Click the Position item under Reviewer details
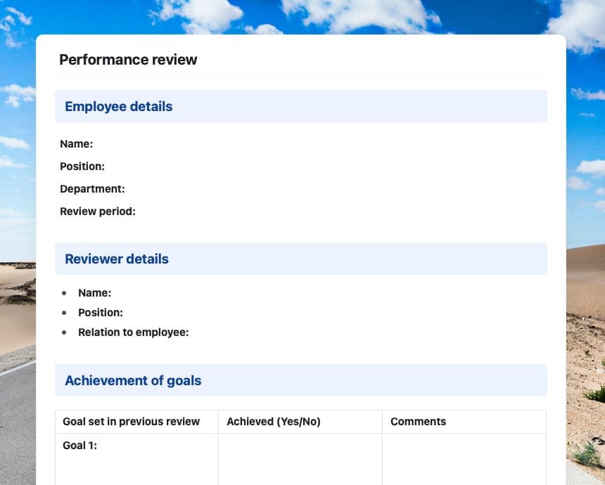The height and width of the screenshot is (485, 605). 101,313
